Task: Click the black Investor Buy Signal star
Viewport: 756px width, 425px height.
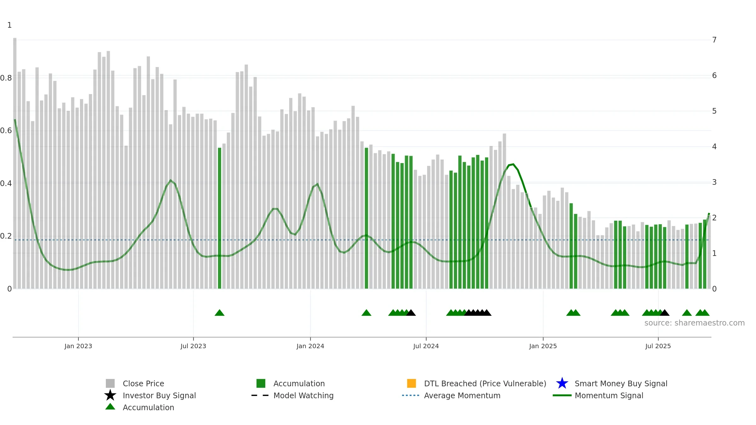Action: (x=110, y=395)
